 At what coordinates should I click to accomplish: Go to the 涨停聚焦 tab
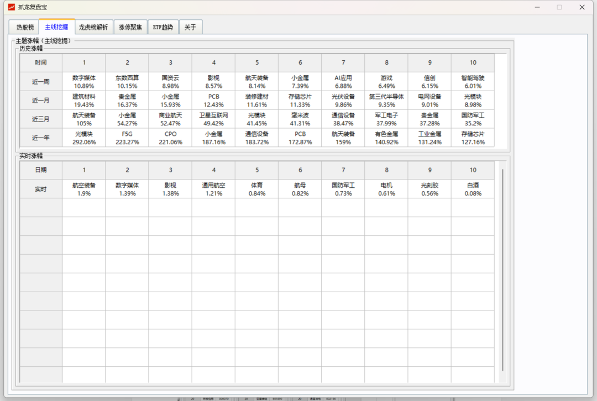coord(130,27)
